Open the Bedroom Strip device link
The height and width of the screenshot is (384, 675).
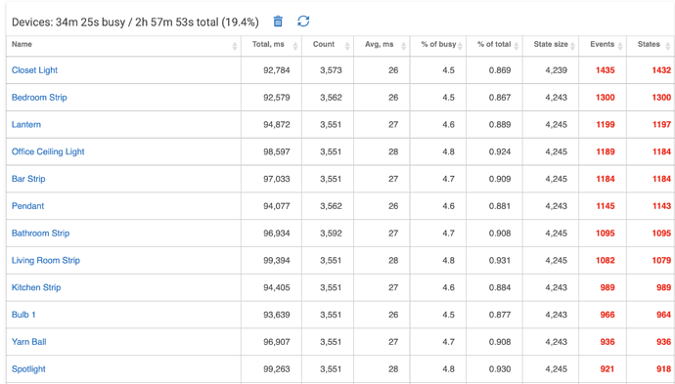pos(39,97)
